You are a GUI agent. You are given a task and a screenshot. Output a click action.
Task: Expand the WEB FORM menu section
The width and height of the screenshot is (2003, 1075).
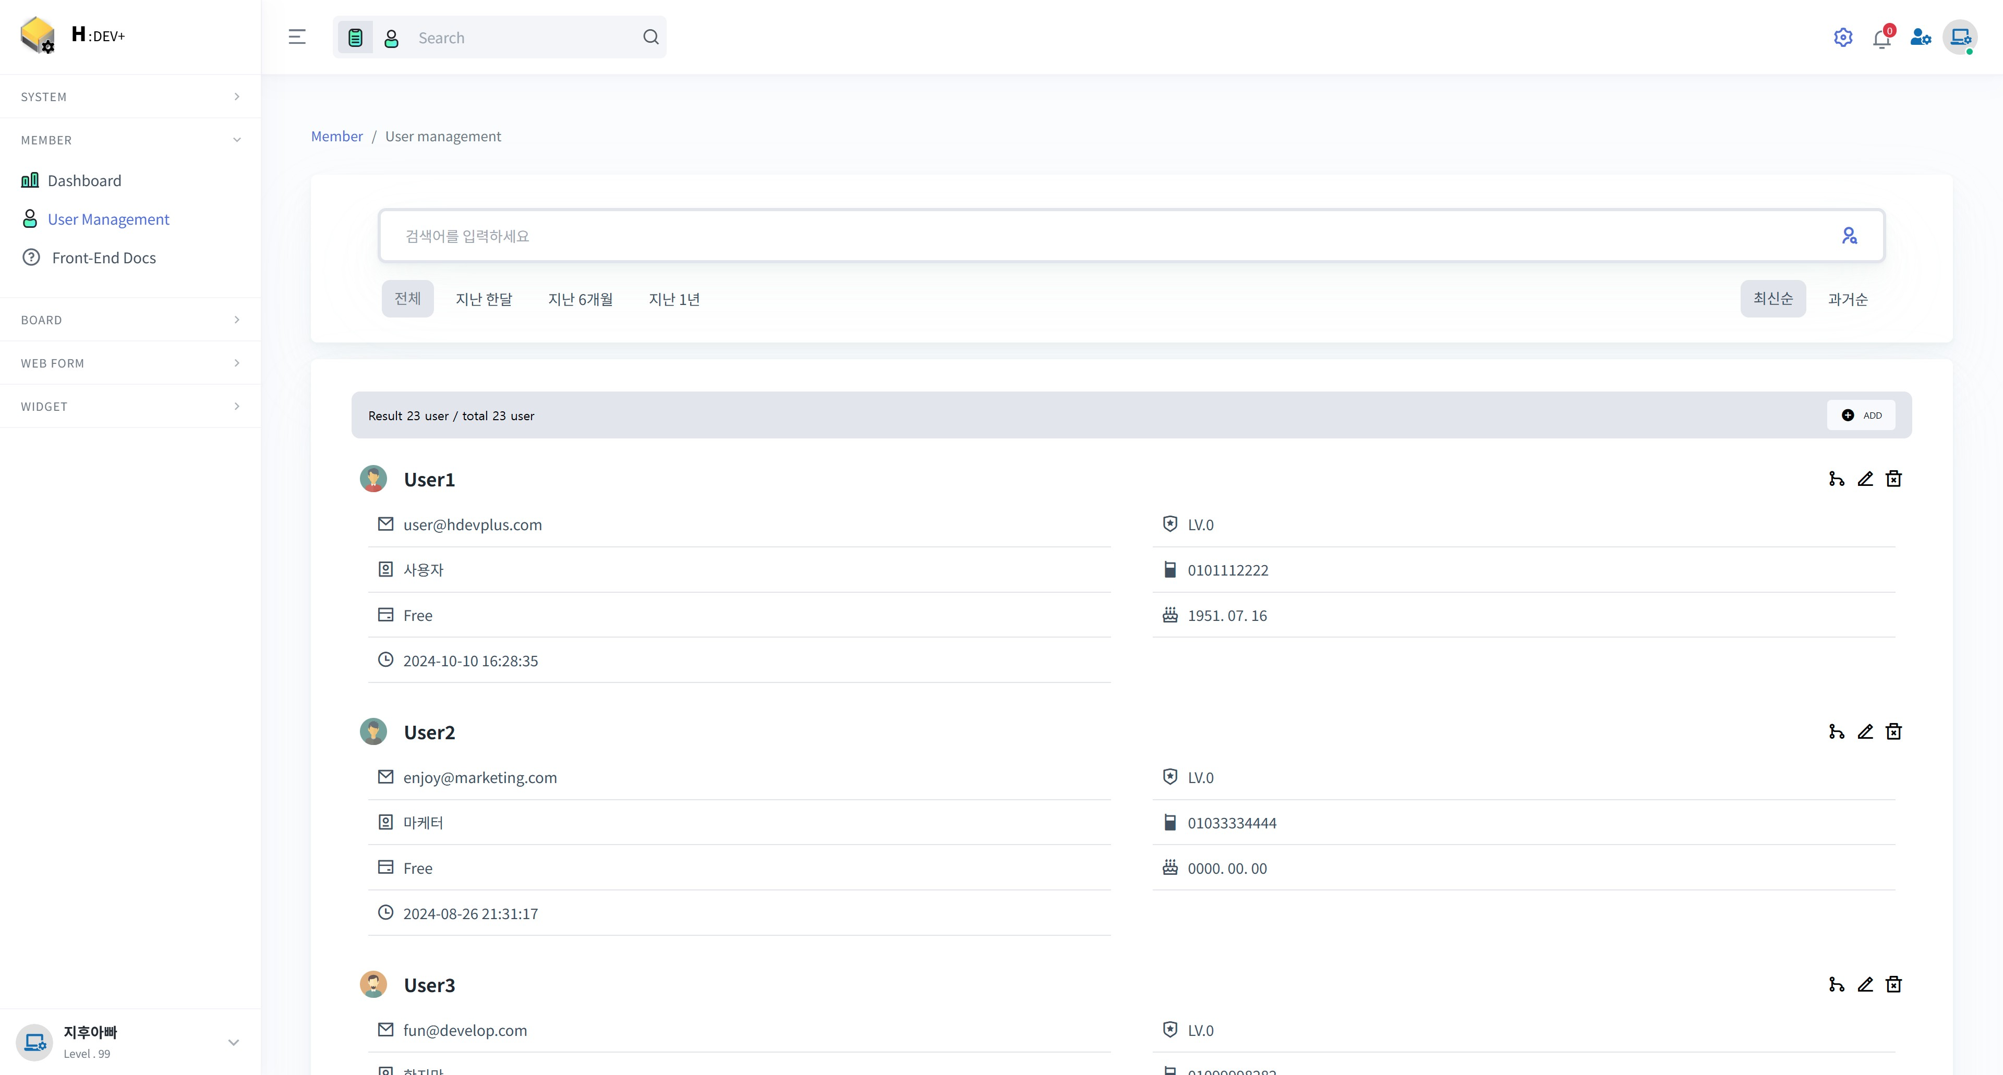coord(130,363)
